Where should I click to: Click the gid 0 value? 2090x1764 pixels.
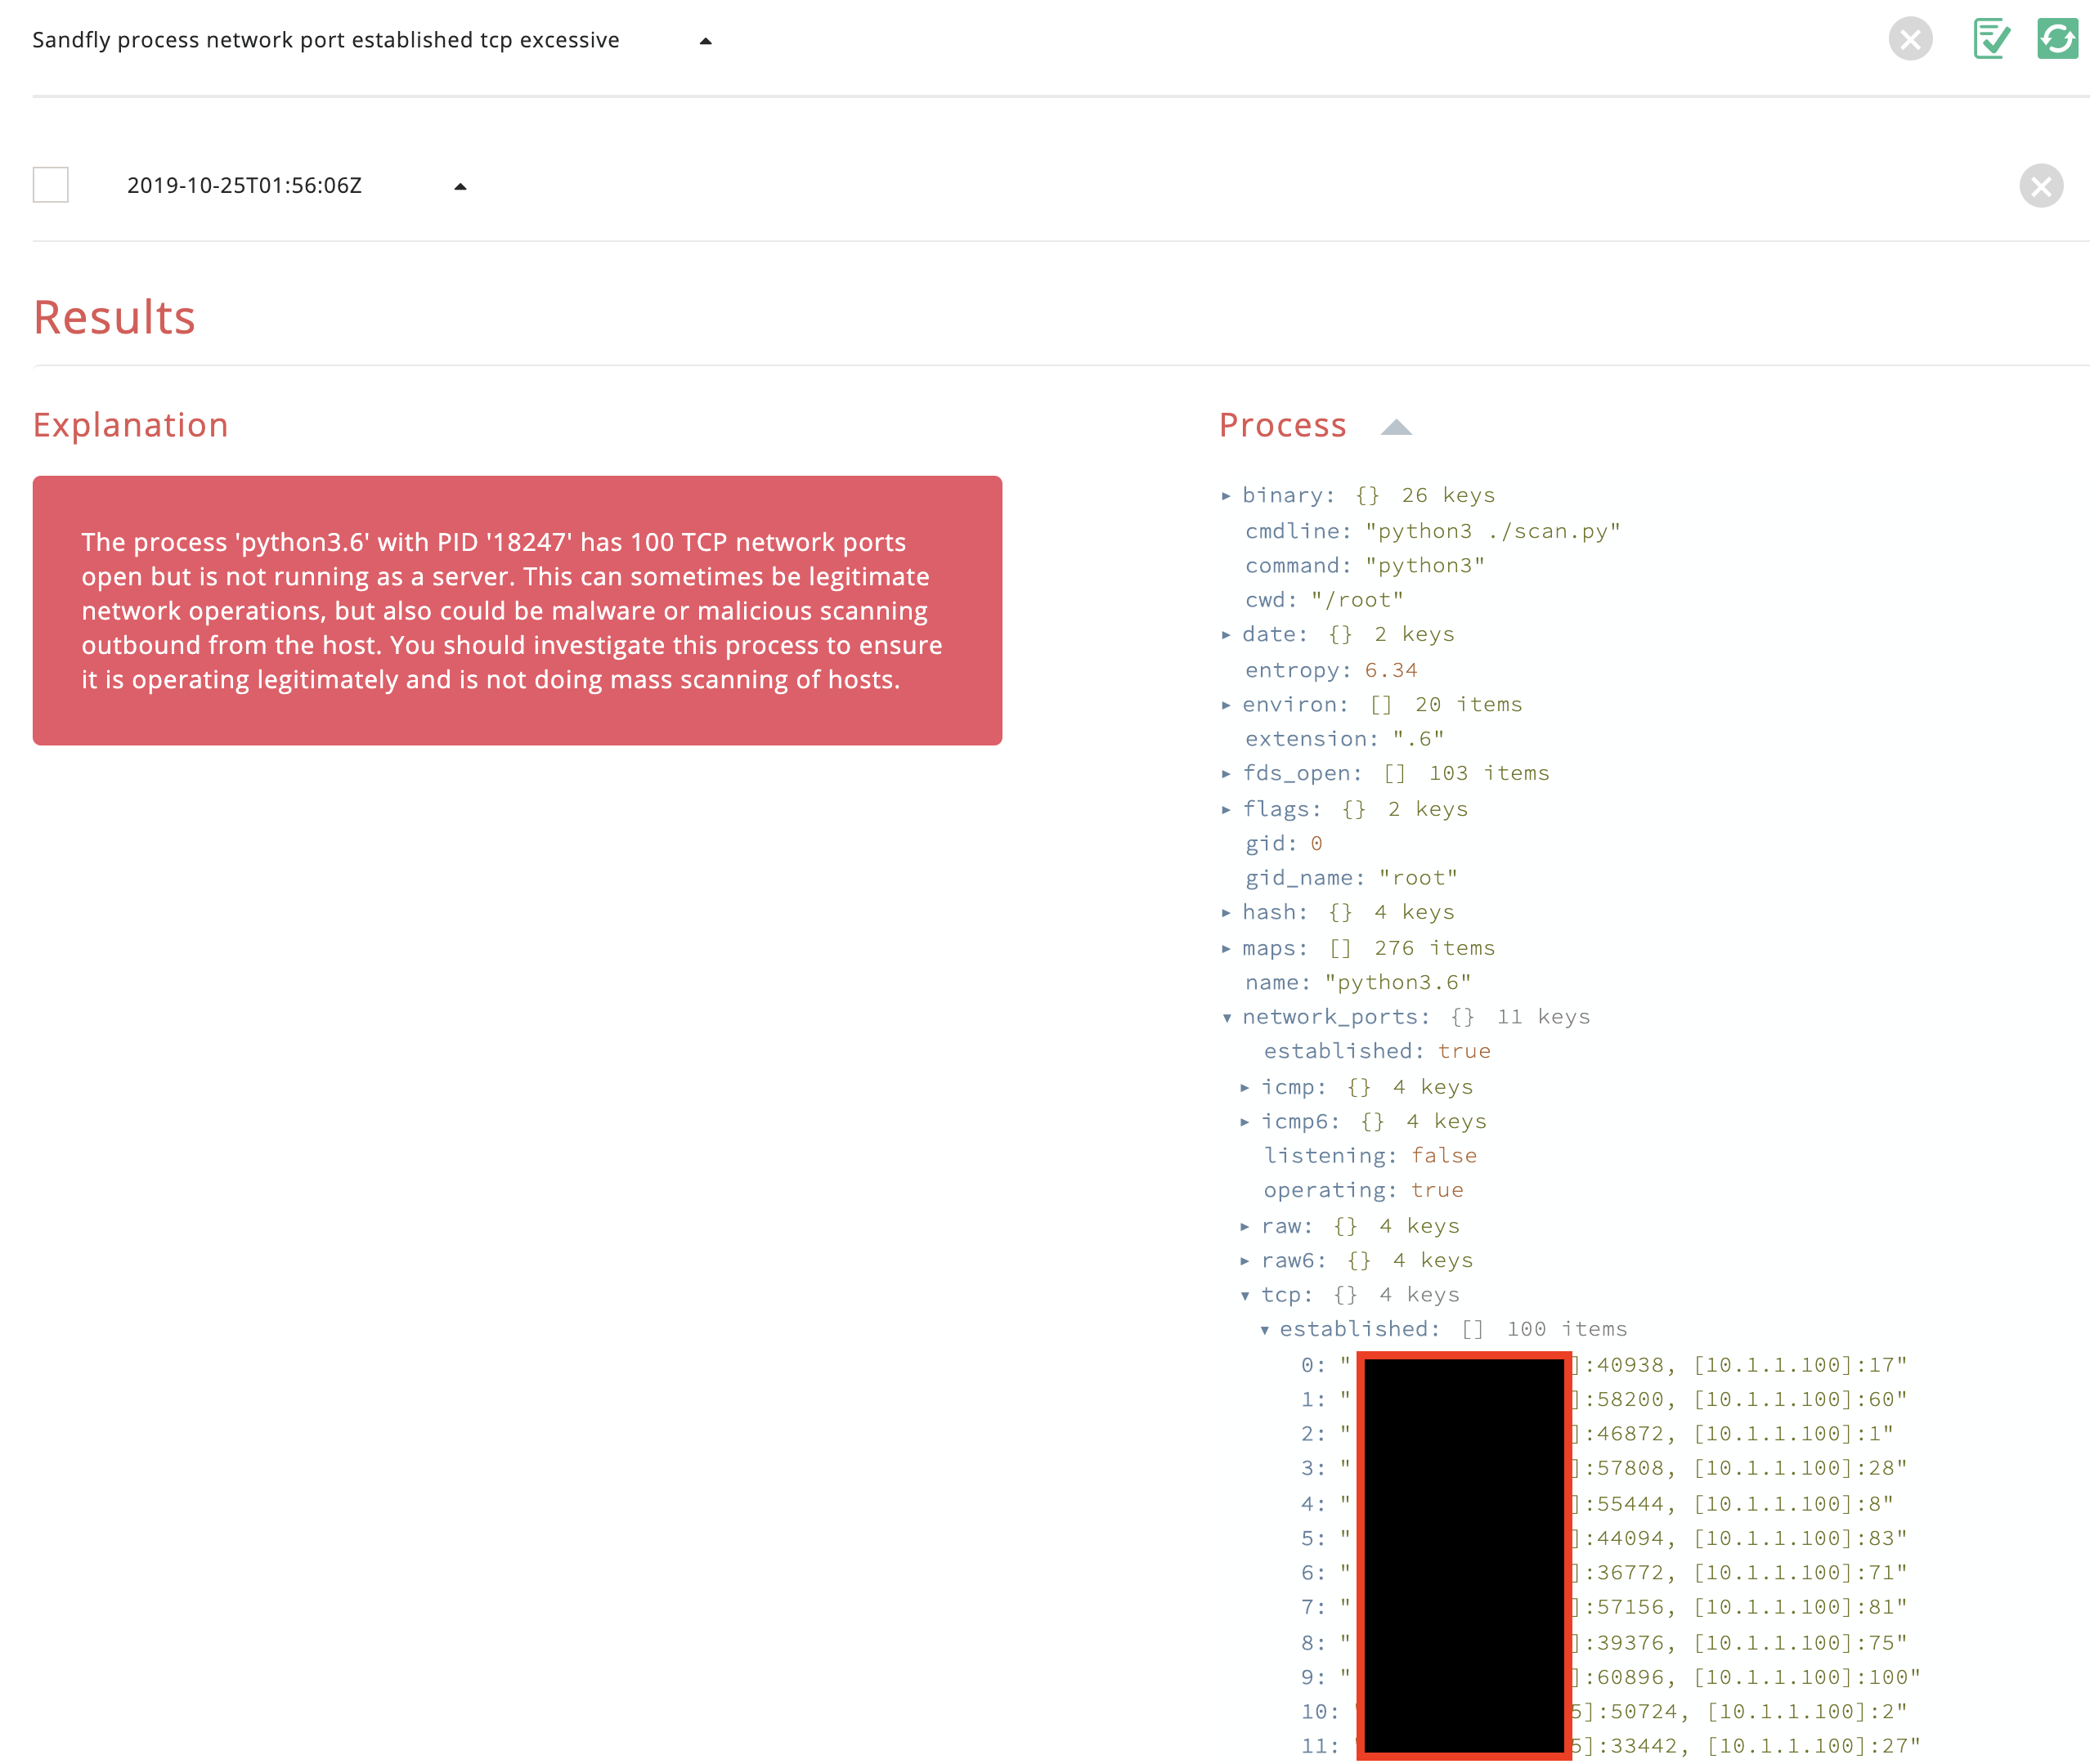[x=1316, y=844]
